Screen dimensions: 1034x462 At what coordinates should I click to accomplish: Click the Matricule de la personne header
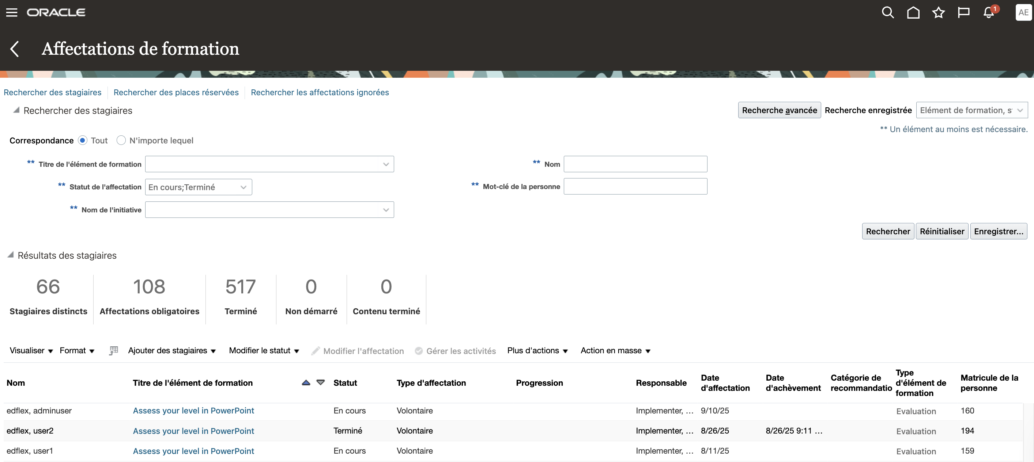coord(989,383)
